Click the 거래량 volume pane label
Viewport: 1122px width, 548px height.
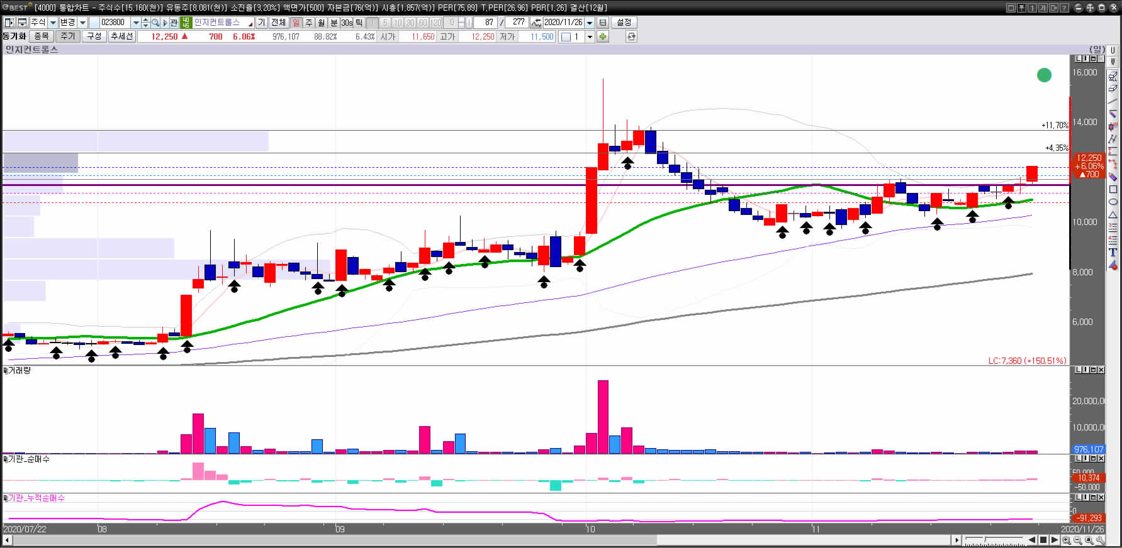pos(20,371)
